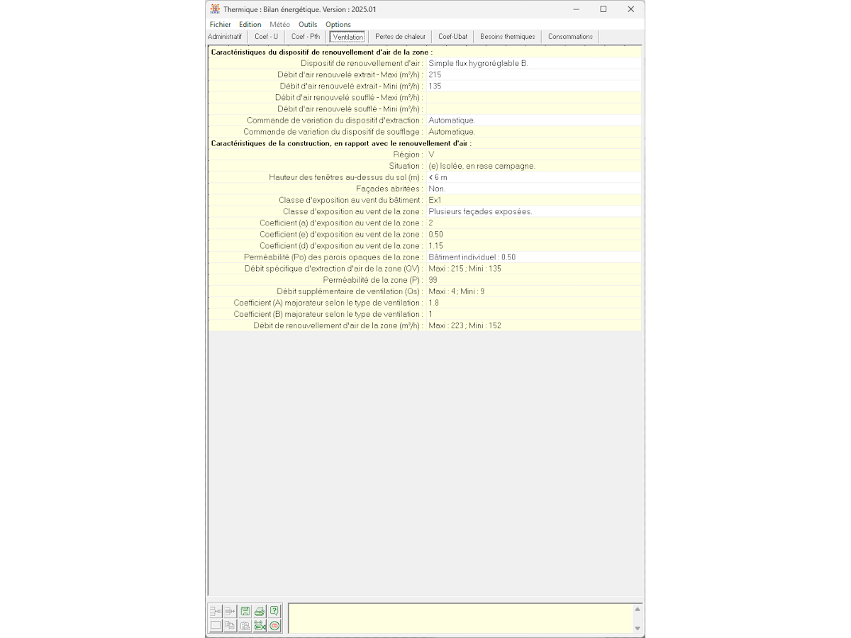Click the left-arrow import icon
This screenshot has width=851, height=638.
point(216,611)
